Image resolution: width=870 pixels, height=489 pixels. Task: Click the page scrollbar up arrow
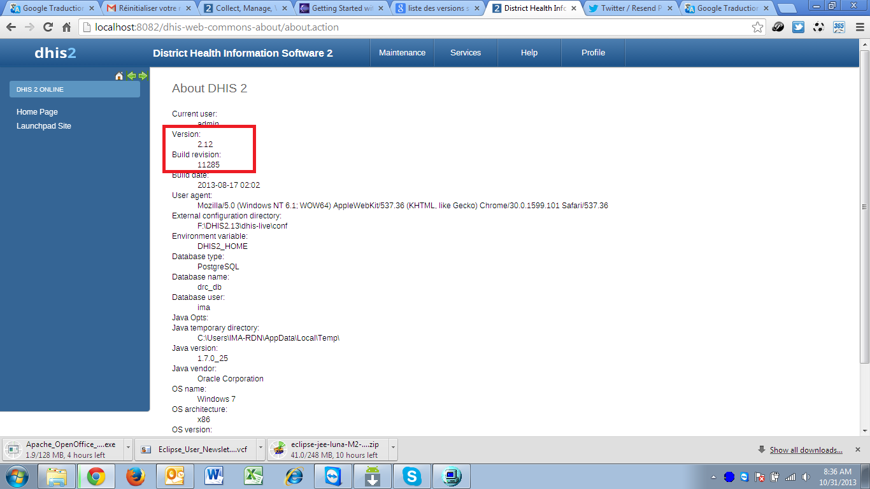click(864, 45)
